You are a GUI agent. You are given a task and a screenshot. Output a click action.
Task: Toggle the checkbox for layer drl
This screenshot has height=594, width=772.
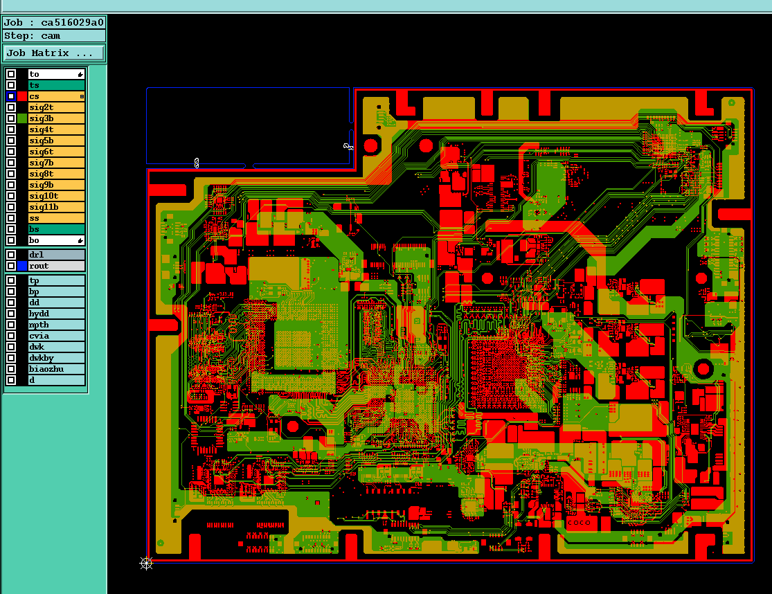click(x=11, y=255)
